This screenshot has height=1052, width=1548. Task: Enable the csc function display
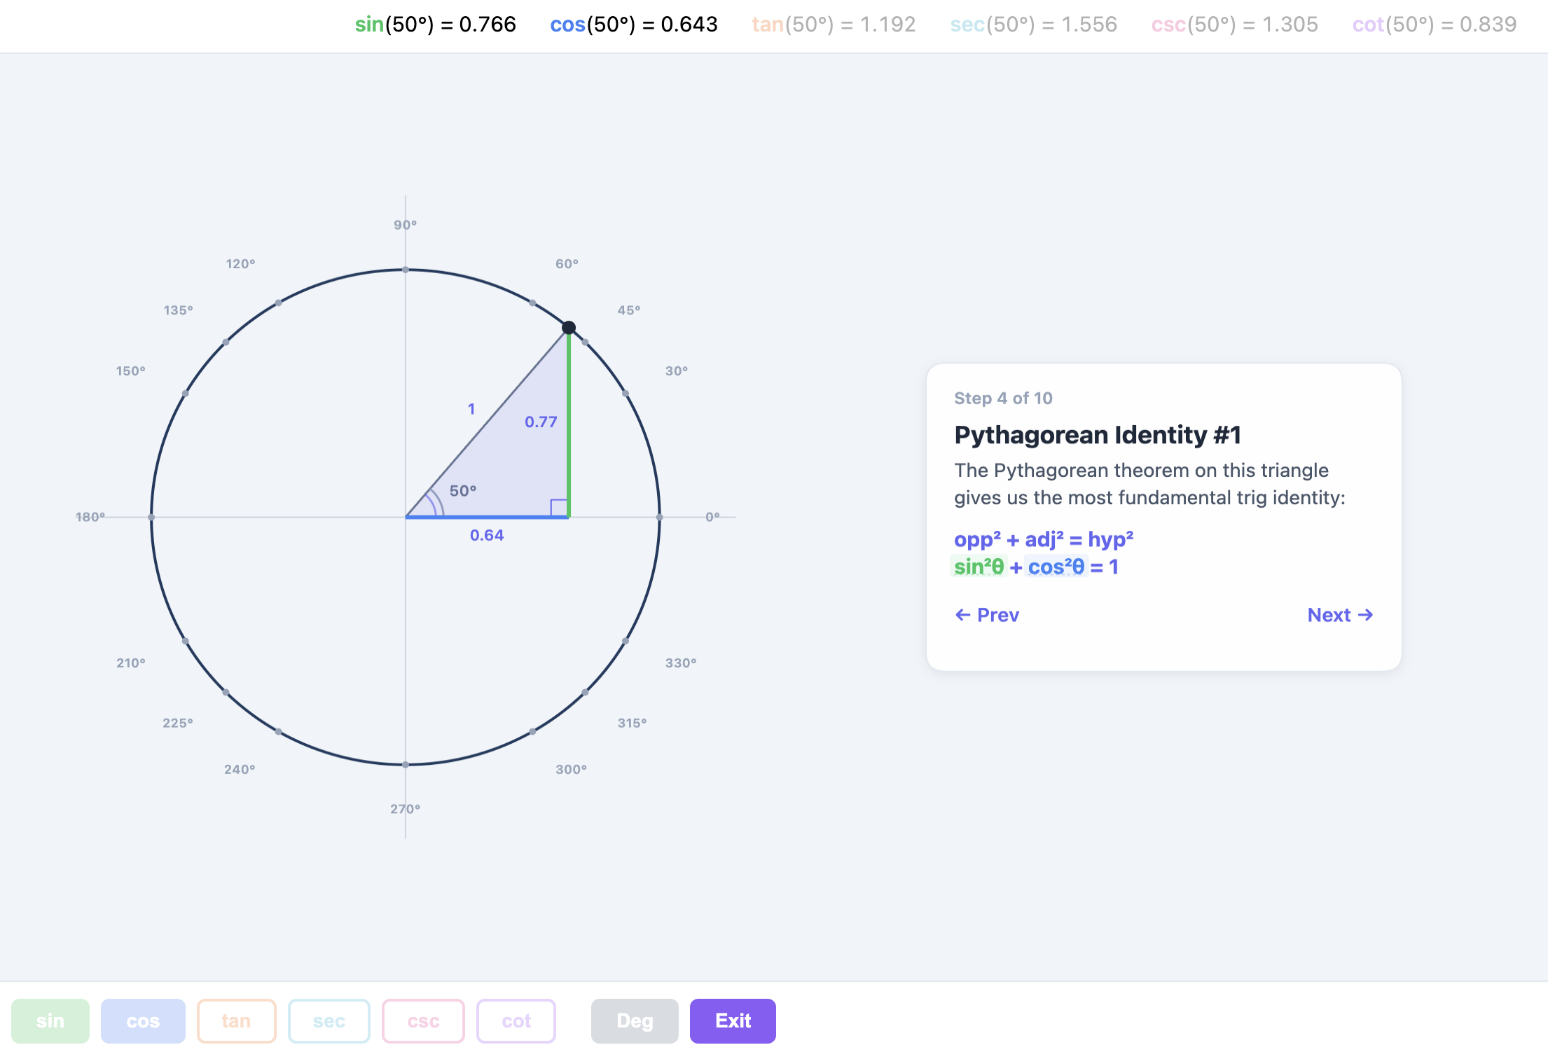coord(422,1020)
